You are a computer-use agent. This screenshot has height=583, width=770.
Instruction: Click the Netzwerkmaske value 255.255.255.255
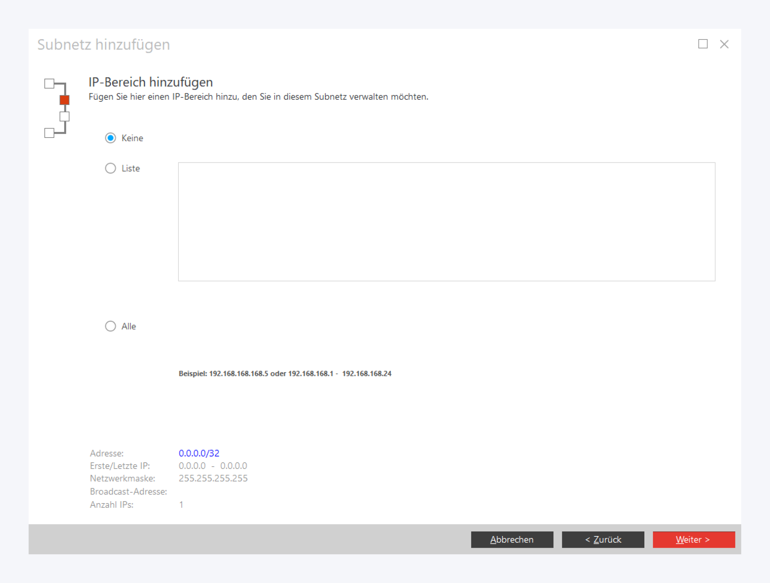point(213,478)
